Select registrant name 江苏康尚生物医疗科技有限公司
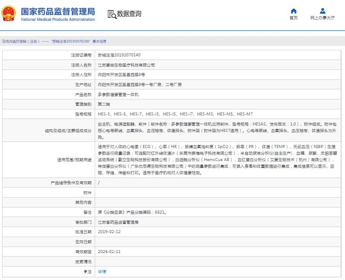 tap(126, 65)
